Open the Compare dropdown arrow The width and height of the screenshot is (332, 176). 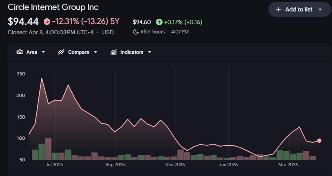click(x=96, y=52)
